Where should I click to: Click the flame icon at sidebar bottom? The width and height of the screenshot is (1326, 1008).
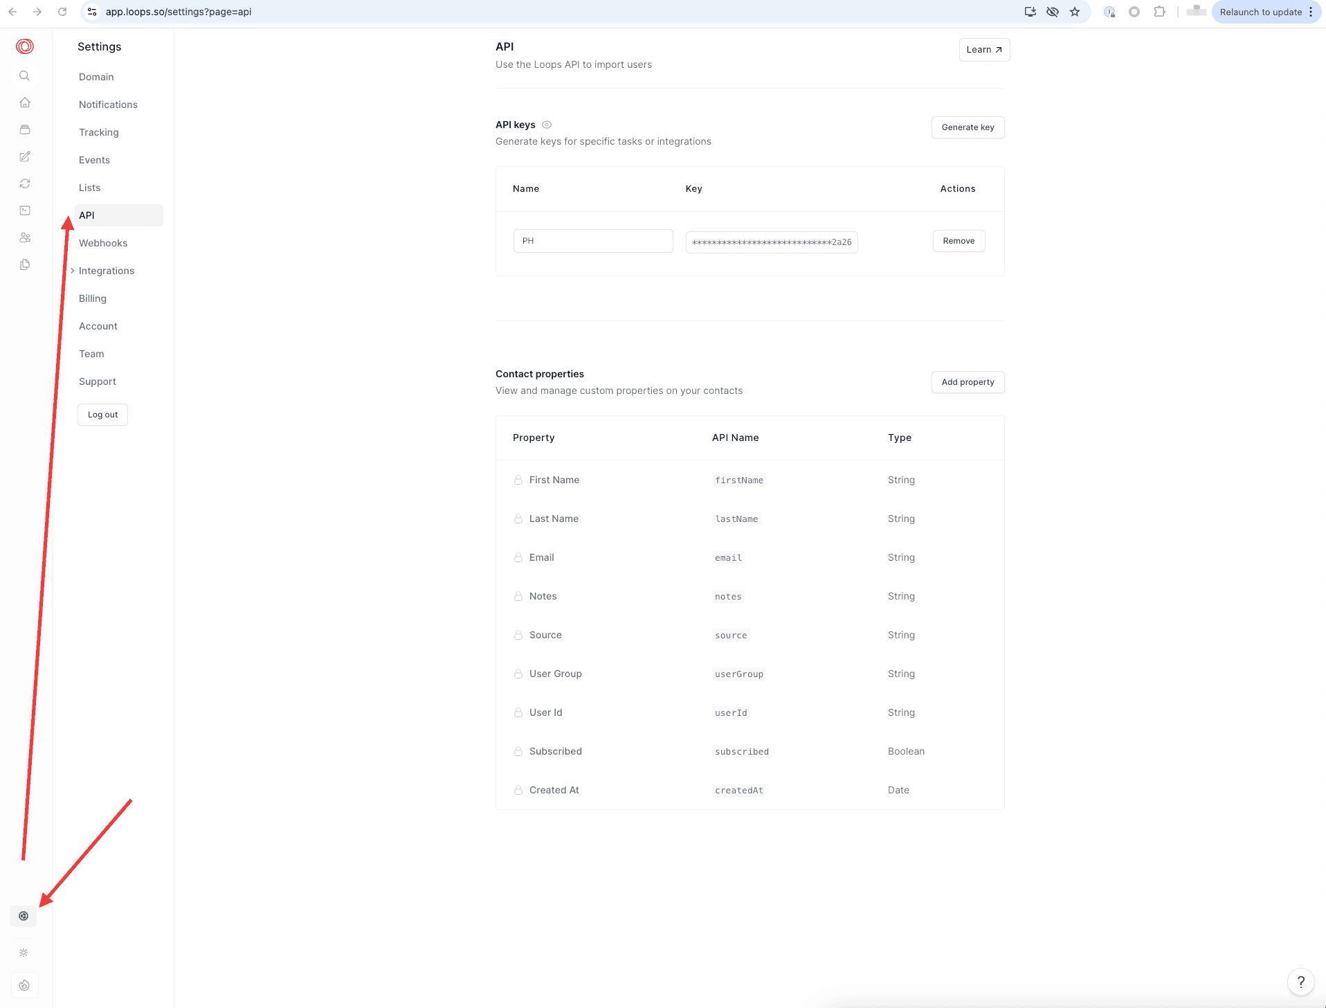24,985
